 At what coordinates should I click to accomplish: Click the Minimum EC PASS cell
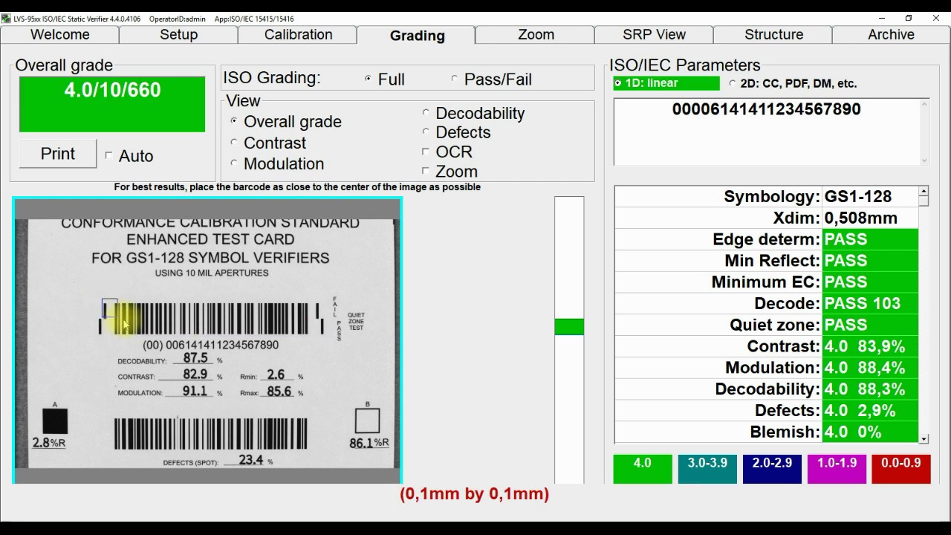tap(870, 282)
